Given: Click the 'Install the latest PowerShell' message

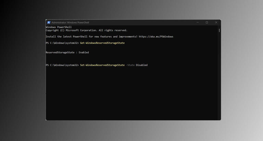Looking at the screenshot, I should [x=109, y=36].
